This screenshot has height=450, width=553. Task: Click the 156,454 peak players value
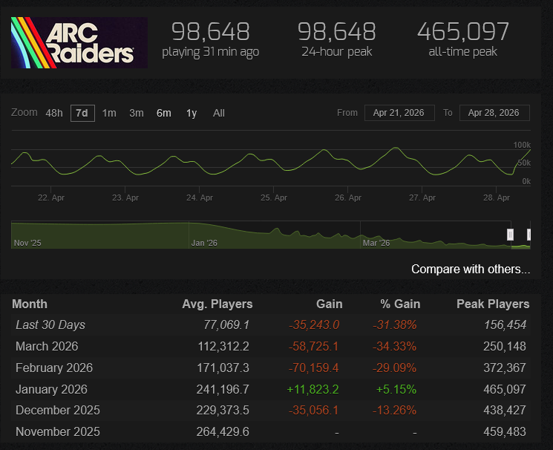505,325
